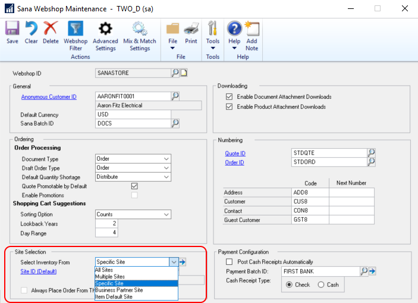Select the Check receipt type
Image resolution: width=418 pixels, height=303 pixels.
coord(289,285)
